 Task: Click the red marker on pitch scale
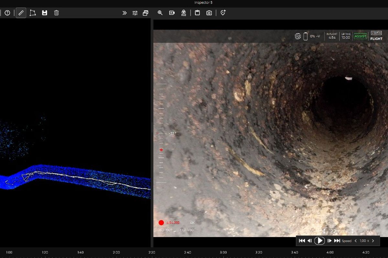tap(161, 150)
